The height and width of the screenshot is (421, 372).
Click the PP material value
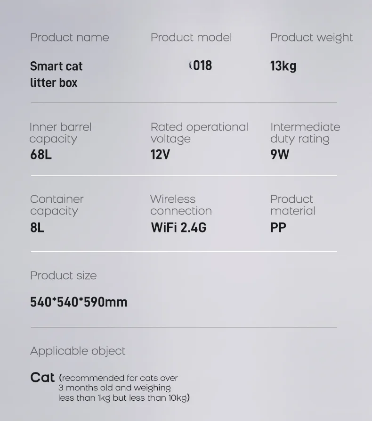pyautogui.click(x=278, y=227)
